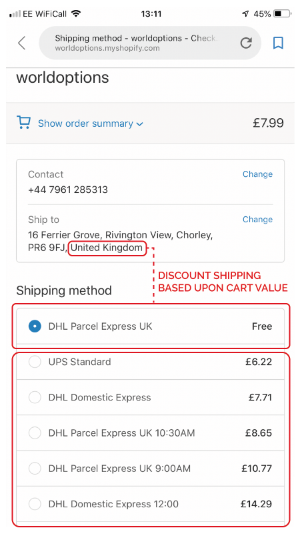Tap the WiFi status icon
The width and height of the screenshot is (300, 534).
pos(76,13)
